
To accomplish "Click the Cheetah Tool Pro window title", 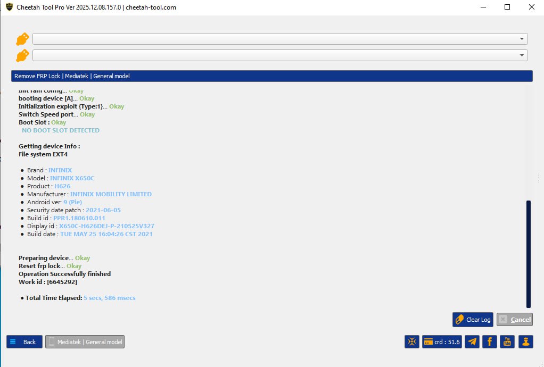I will tap(96, 7).
